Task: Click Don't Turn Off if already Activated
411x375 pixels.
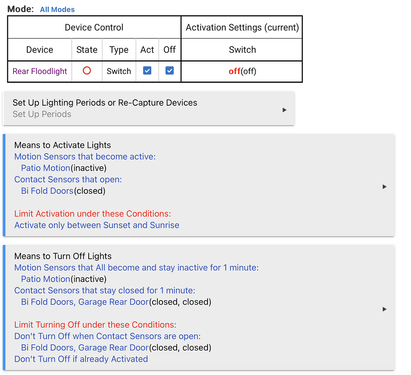Action: pos(81,359)
